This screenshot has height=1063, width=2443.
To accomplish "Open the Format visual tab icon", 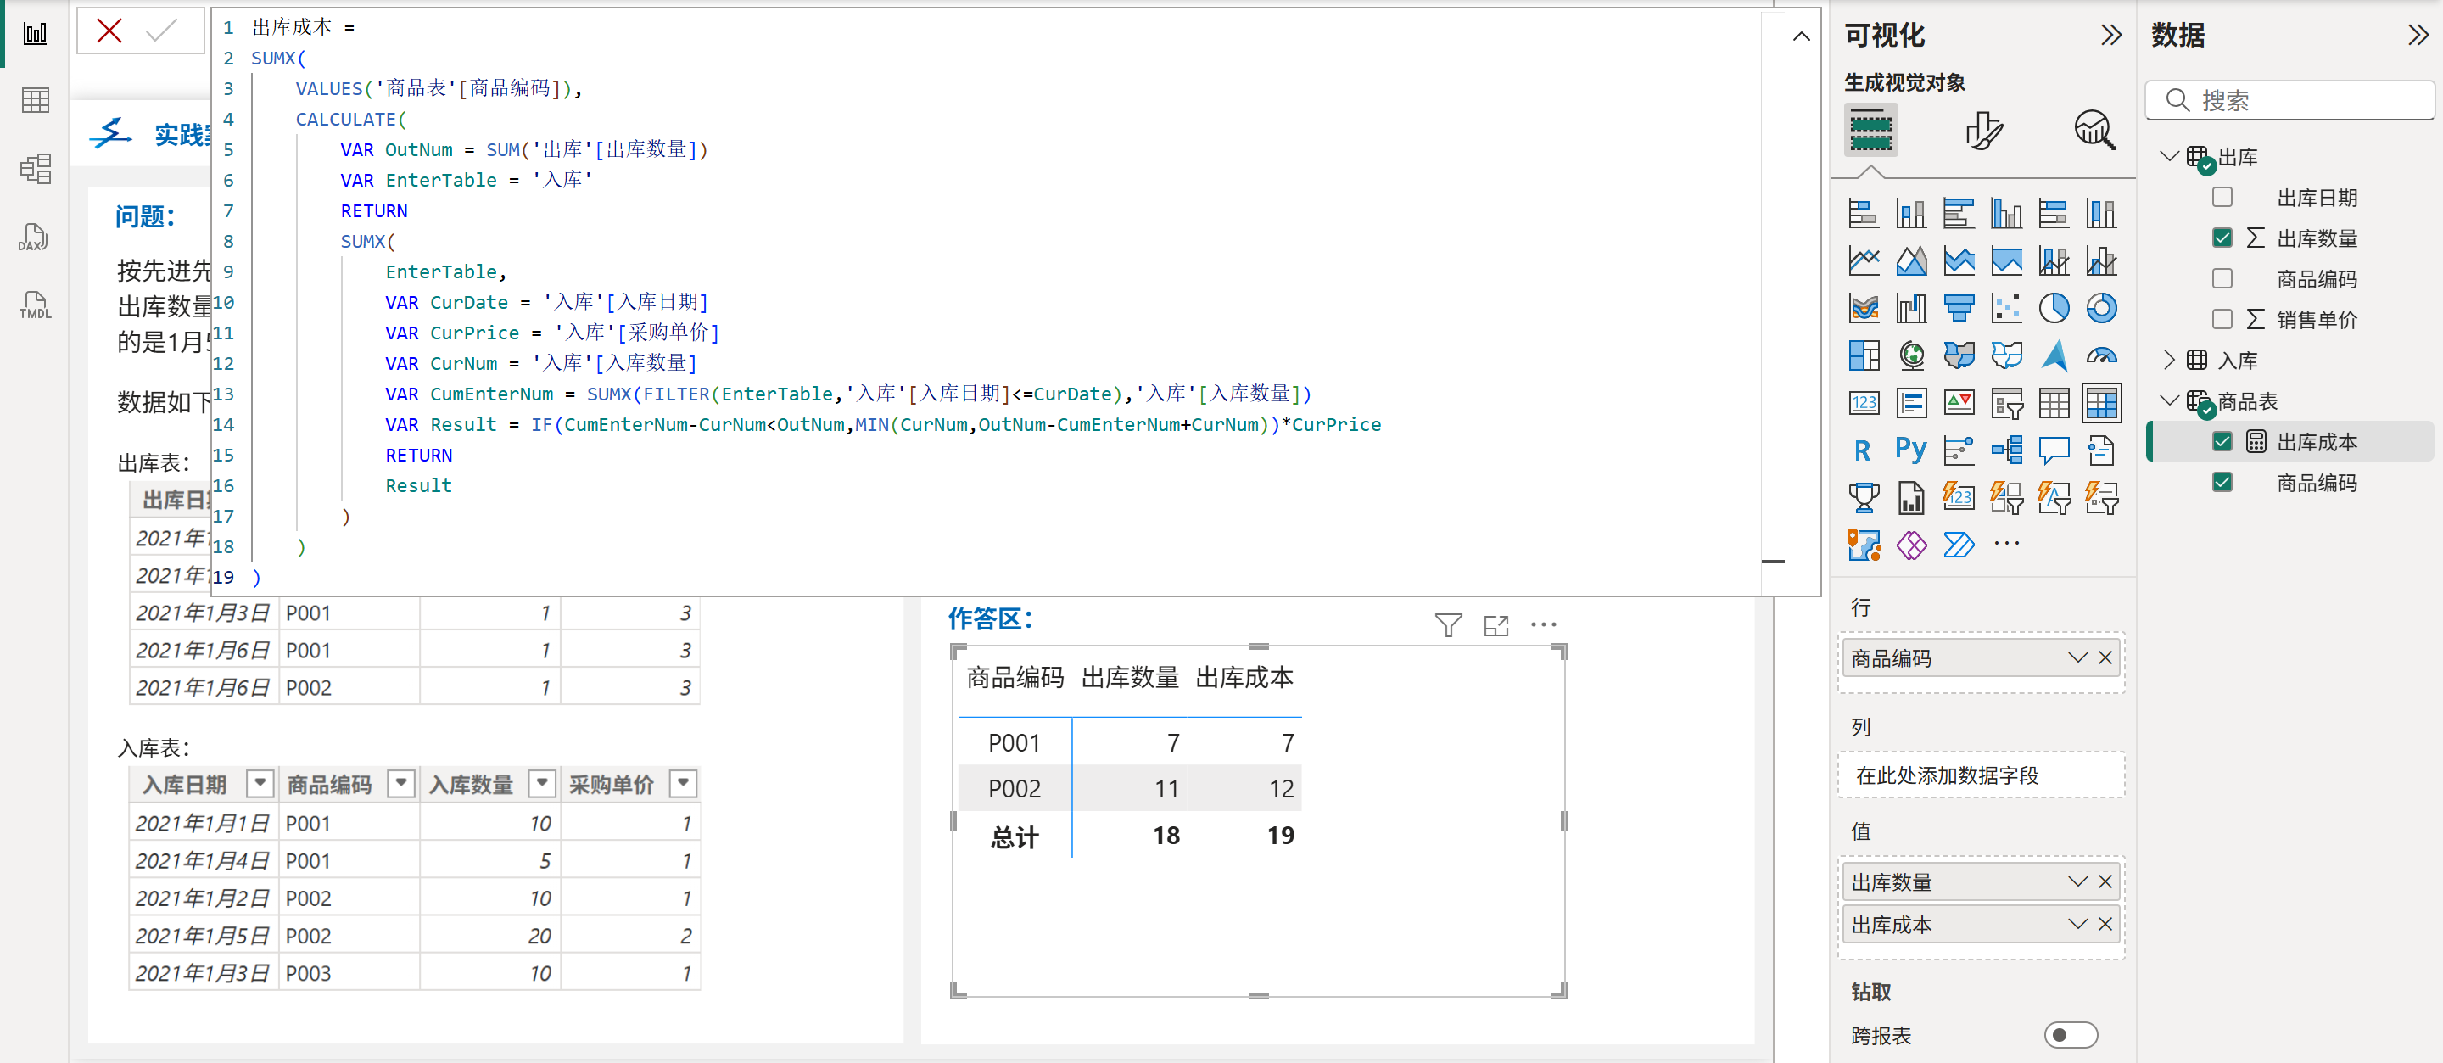I will point(1982,130).
